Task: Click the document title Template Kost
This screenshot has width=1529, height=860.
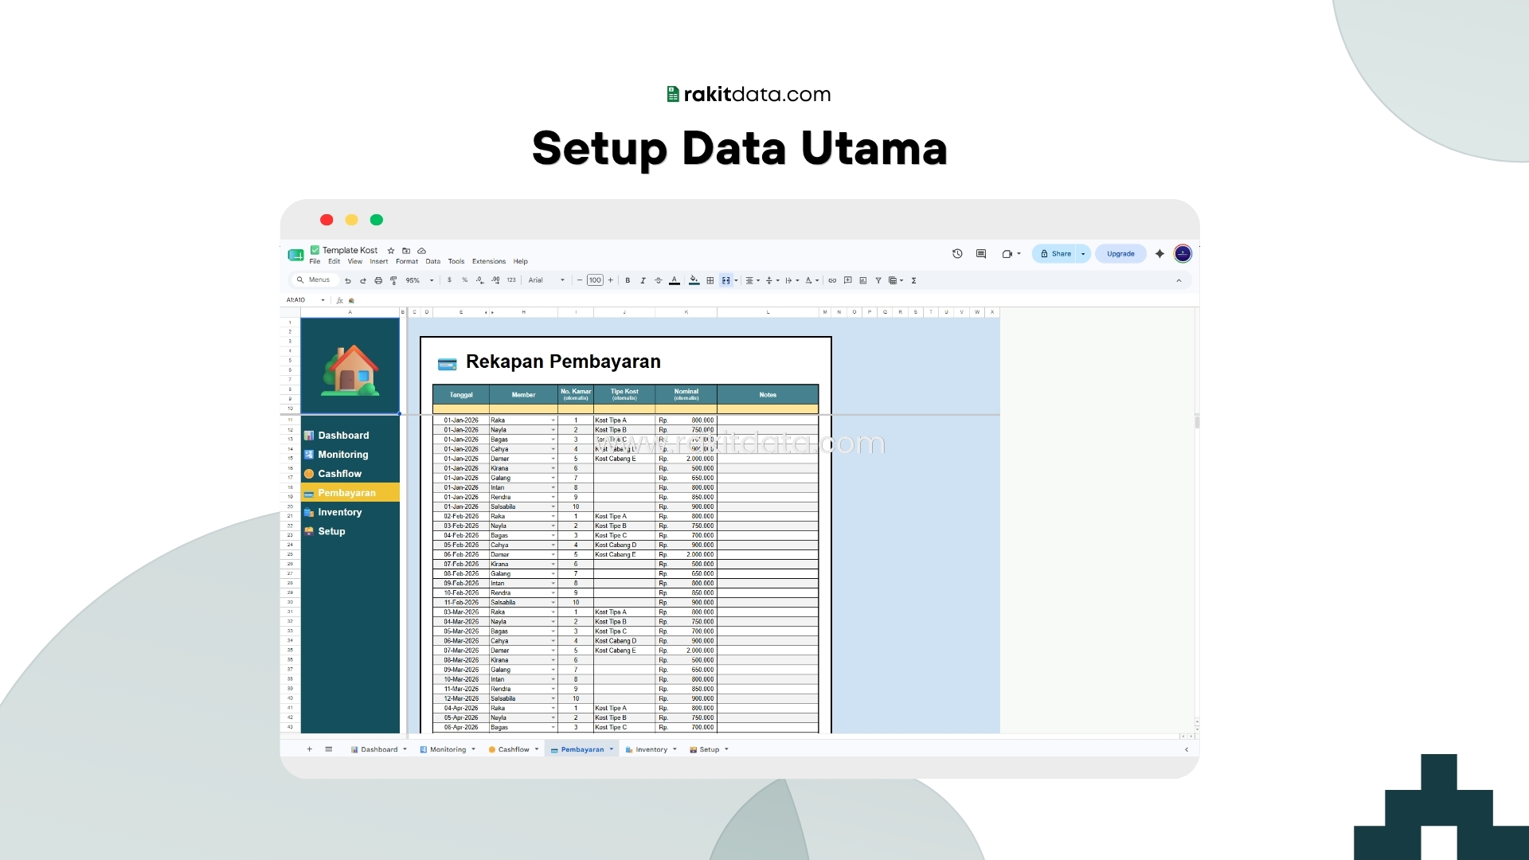Action: [x=350, y=250]
